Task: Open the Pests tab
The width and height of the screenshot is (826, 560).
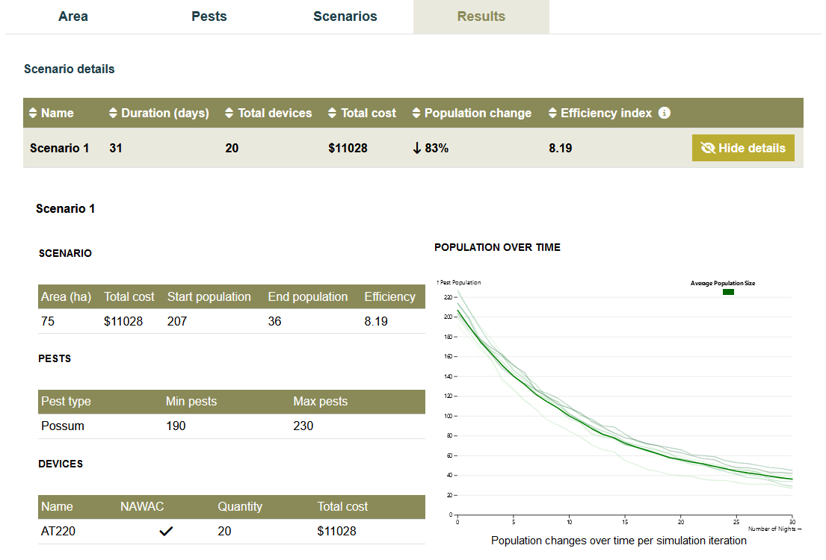Action: click(209, 16)
